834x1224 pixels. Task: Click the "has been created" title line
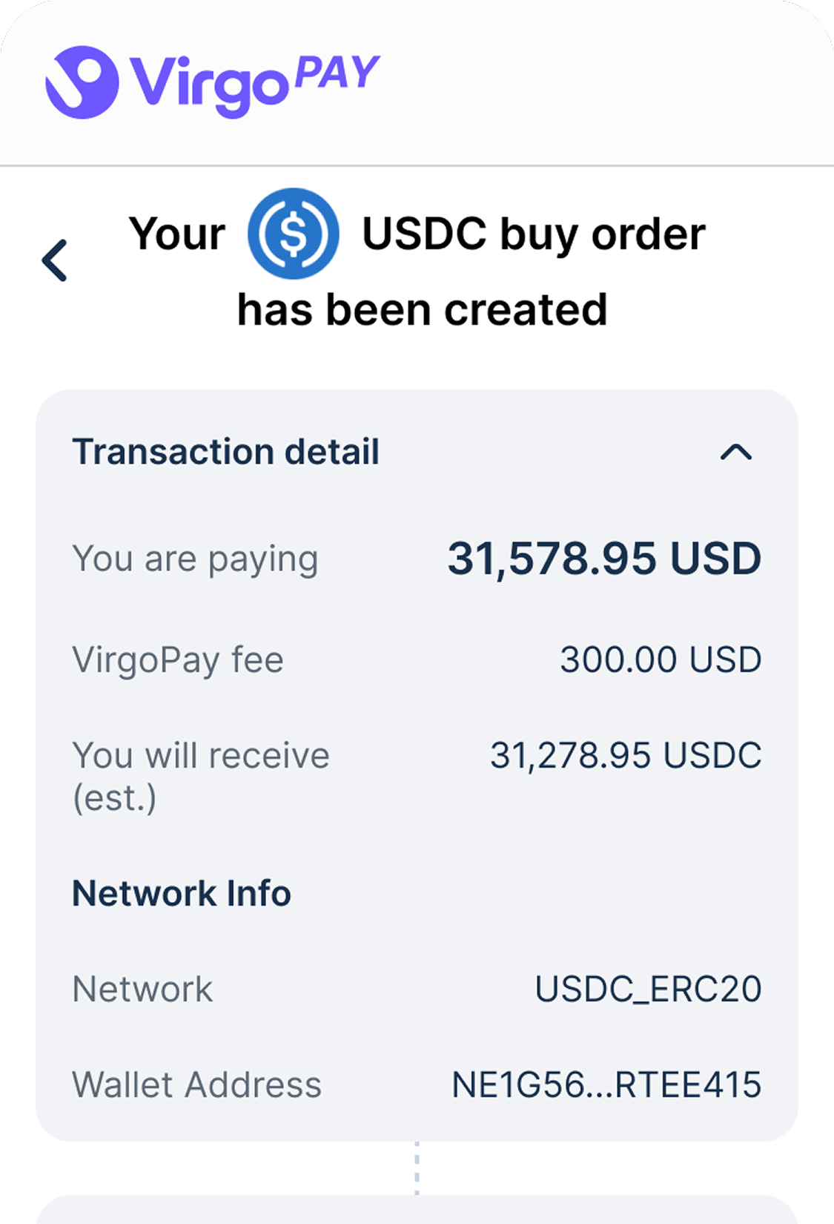[422, 309]
